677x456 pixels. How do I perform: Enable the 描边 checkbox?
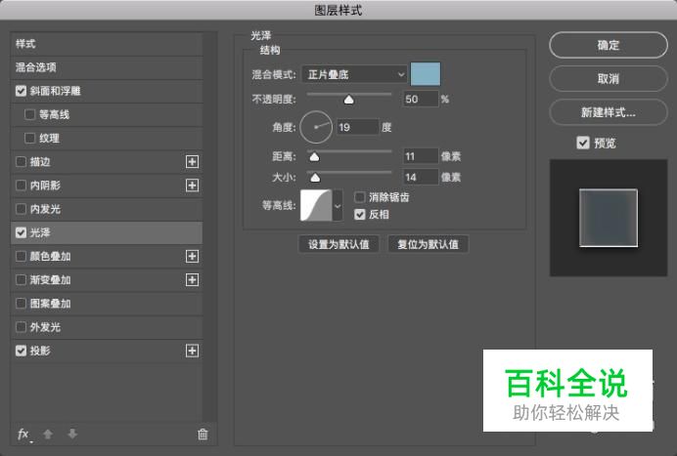21,162
